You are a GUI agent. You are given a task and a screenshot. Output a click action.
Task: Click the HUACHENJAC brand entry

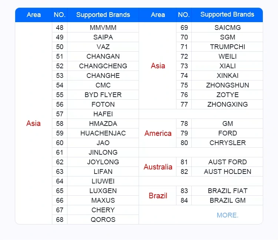(x=103, y=133)
